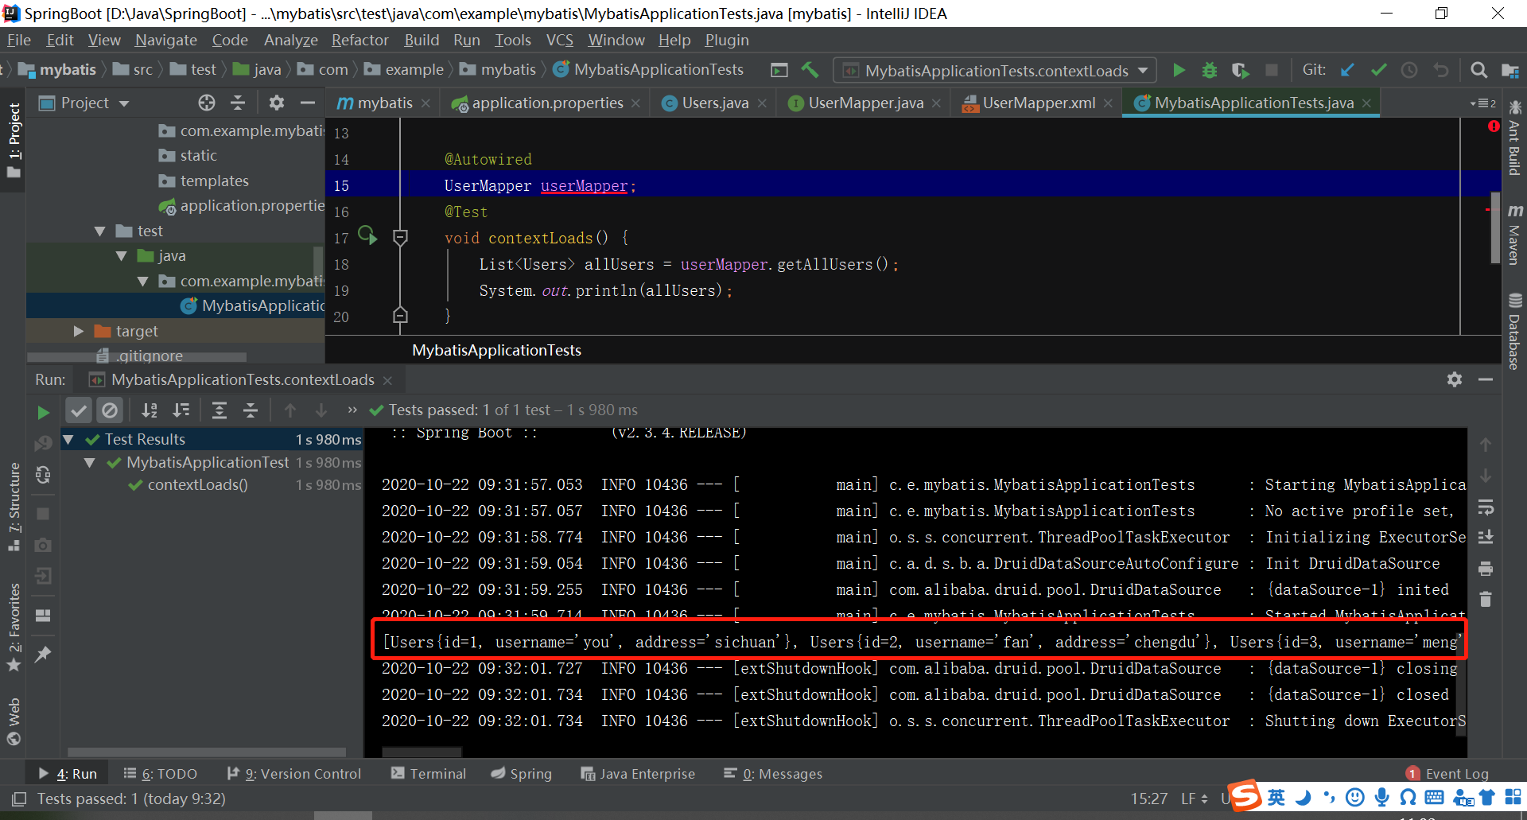1527x820 pixels.
Task: Pin the Run tab
Action: tap(43, 654)
